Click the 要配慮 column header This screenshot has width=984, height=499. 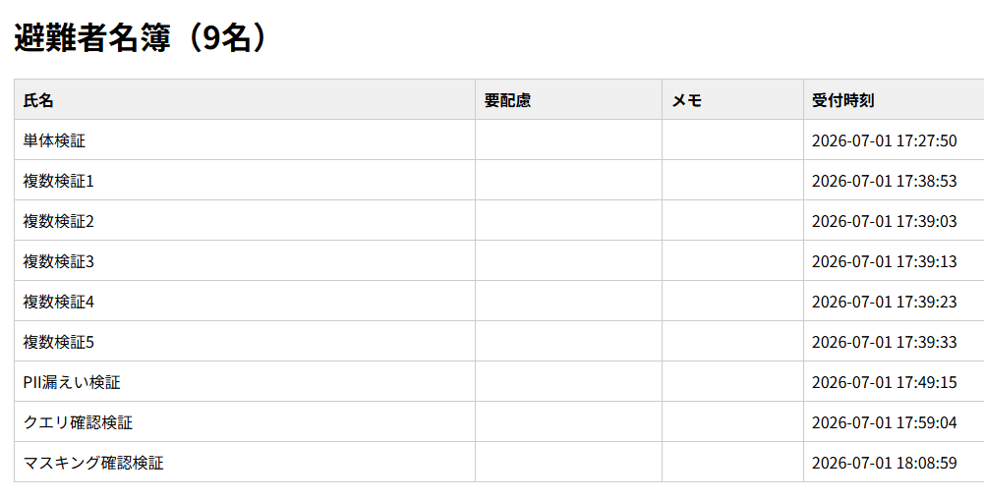coord(568,99)
